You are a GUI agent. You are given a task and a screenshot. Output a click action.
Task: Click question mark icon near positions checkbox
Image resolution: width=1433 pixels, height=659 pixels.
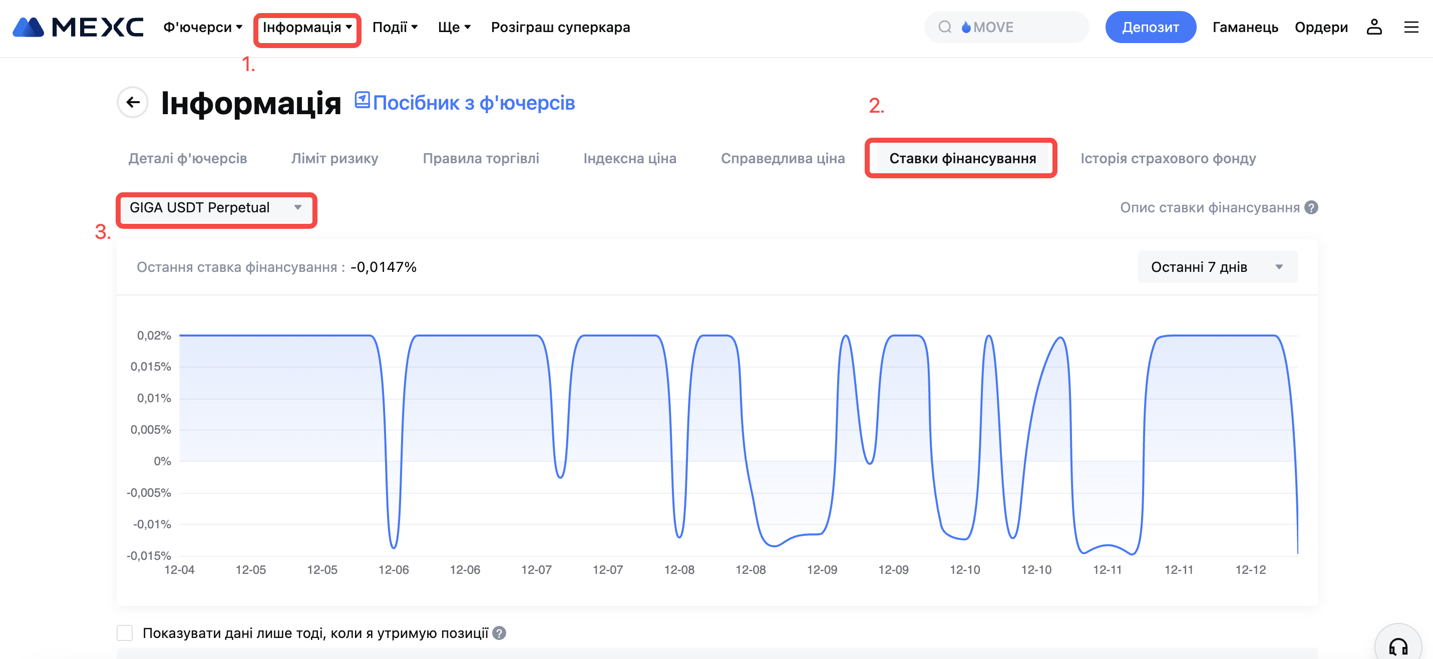point(500,633)
